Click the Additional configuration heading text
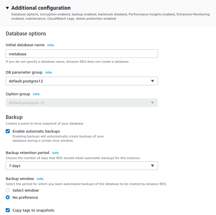Screen dimensions: 216x215 pyautogui.click(x=41, y=8)
